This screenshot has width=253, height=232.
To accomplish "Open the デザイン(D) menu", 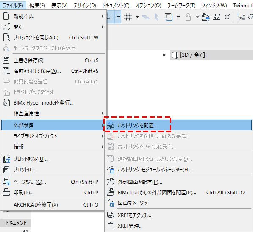I will (85, 6).
